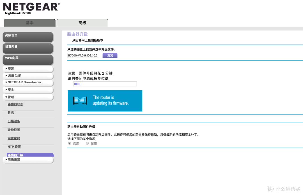This screenshot has height=195, width=303.
Task: Select the highlighted 路由器升级 menu item
Action: click(30, 155)
